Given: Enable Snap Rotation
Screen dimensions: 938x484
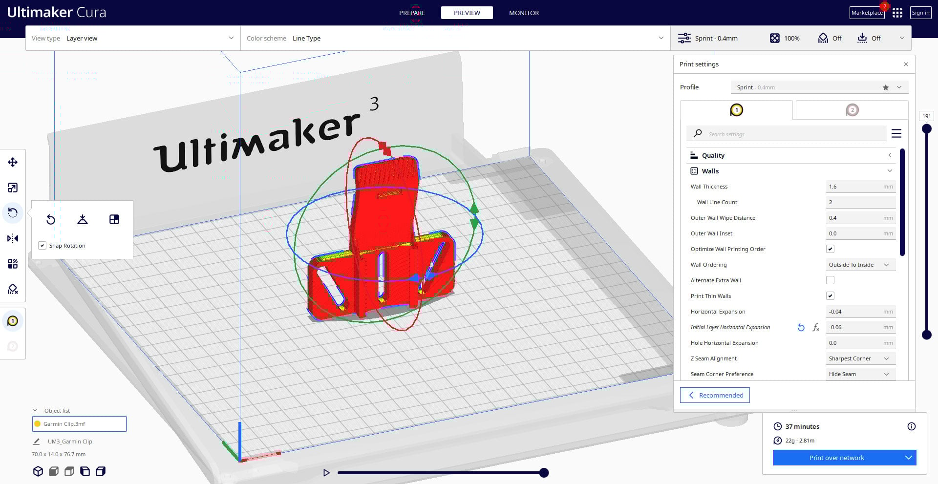Looking at the screenshot, I should pos(42,245).
